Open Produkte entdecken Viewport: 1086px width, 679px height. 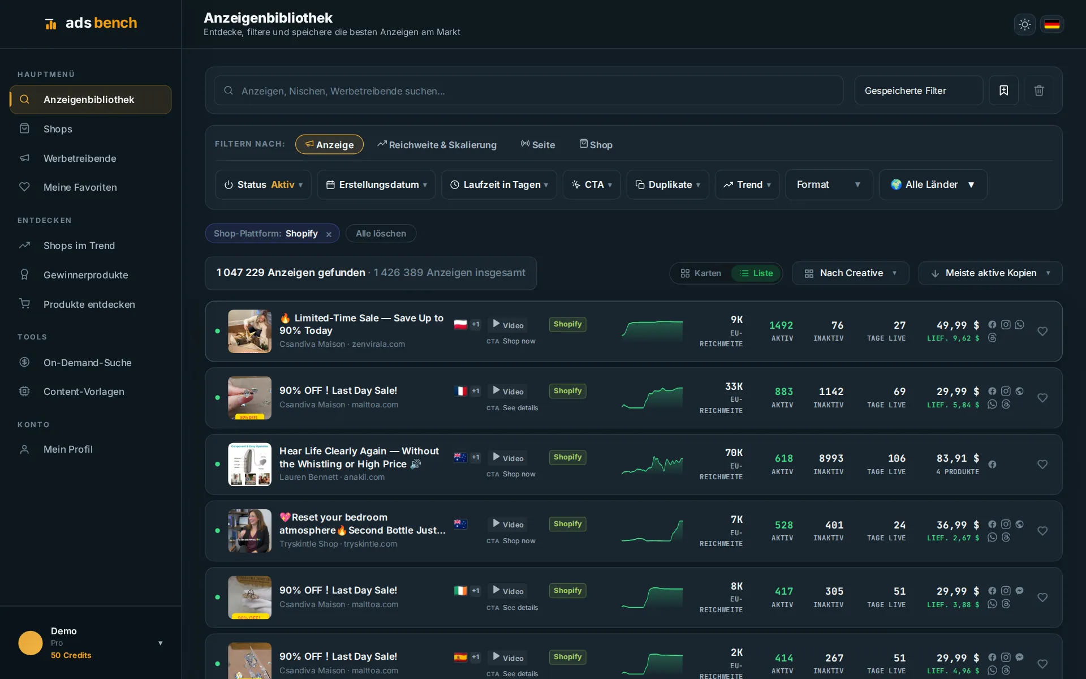(90, 304)
